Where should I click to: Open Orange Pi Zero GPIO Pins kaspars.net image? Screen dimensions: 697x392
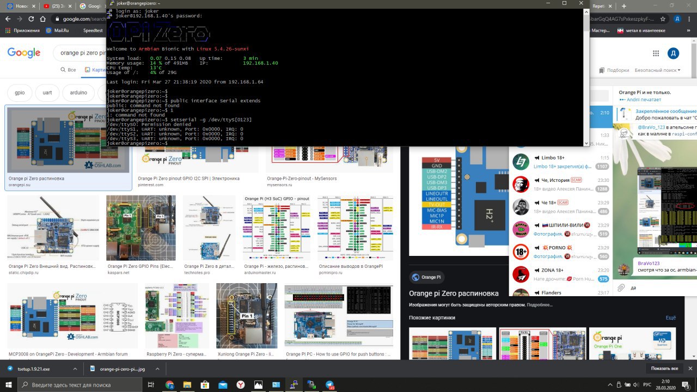[141, 228]
